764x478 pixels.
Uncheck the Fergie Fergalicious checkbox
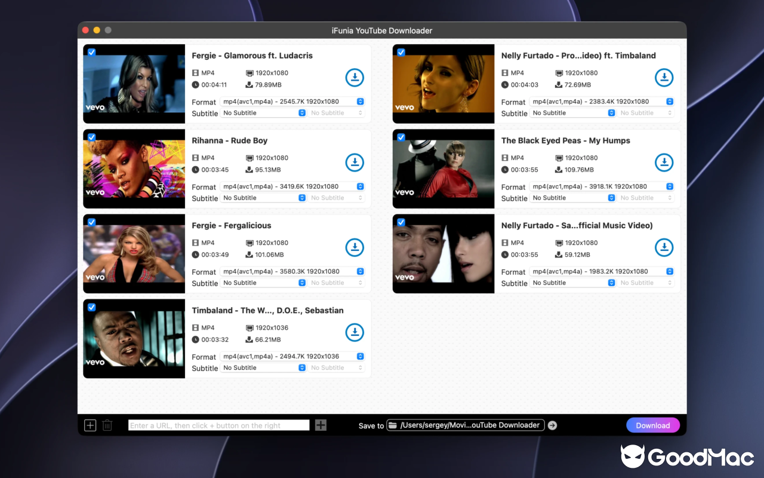[91, 222]
